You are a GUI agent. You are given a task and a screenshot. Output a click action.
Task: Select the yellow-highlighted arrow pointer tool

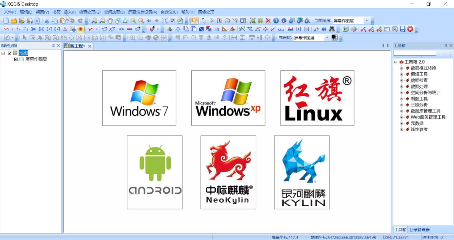(x=194, y=21)
